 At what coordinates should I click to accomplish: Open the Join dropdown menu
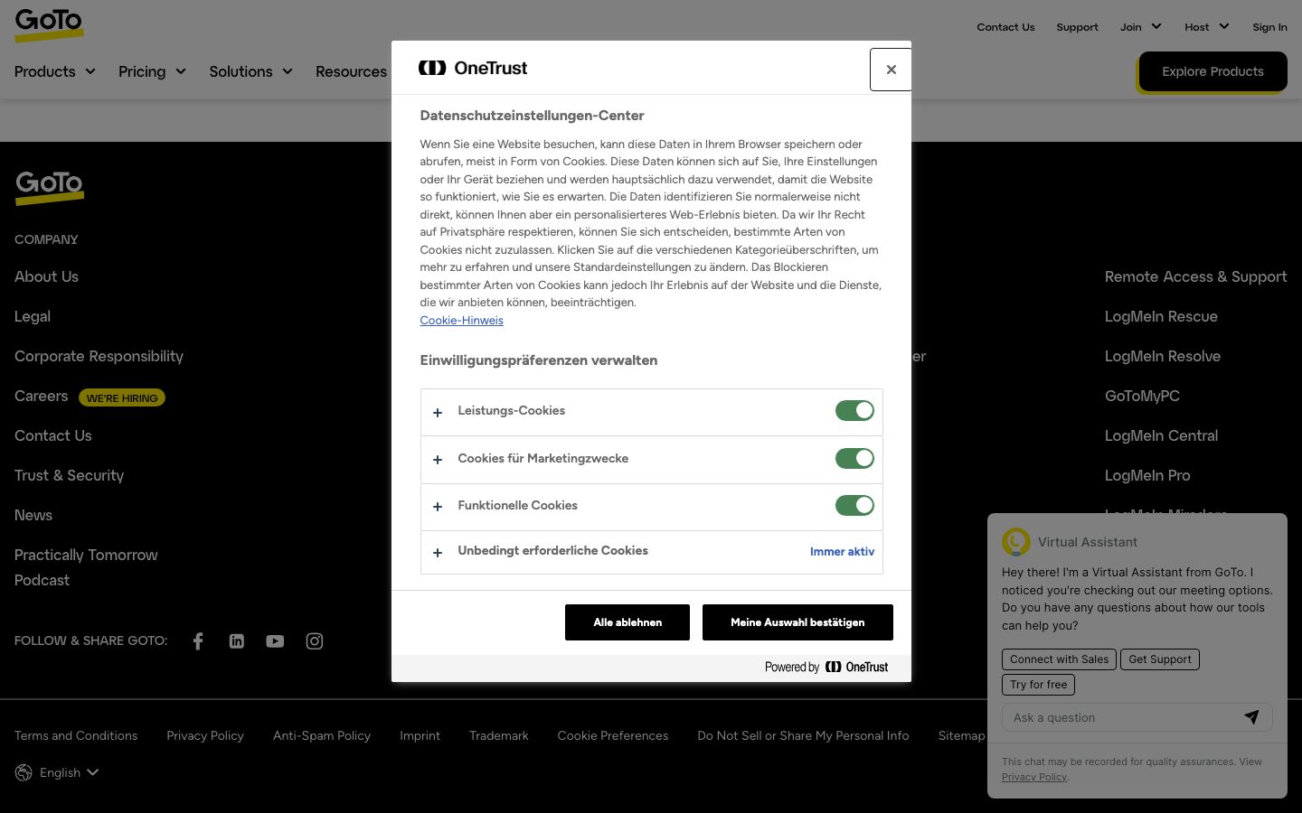[x=1141, y=27]
